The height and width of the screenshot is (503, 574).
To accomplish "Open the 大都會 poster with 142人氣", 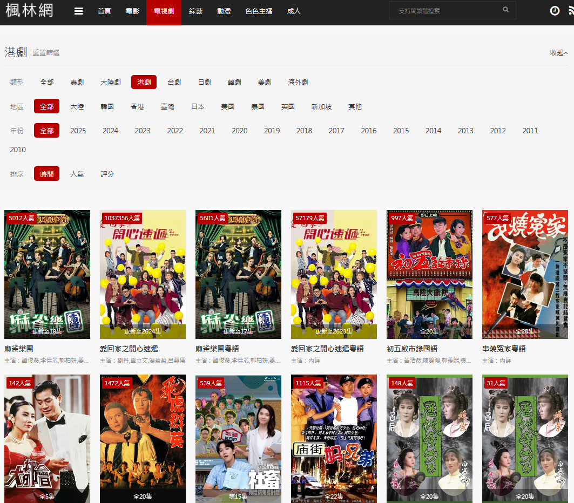I will point(47,439).
